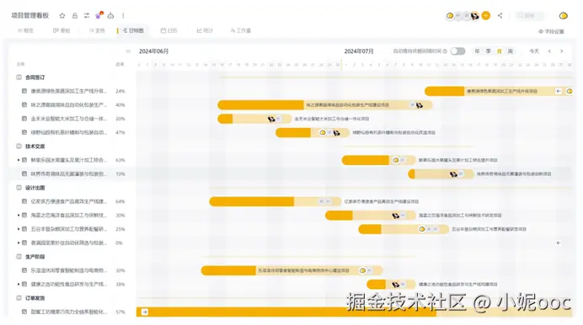Image resolution: width=583 pixels, height=325 pixels.
Task: Click the panda member avatar in the top bar
Action: (x=475, y=16)
